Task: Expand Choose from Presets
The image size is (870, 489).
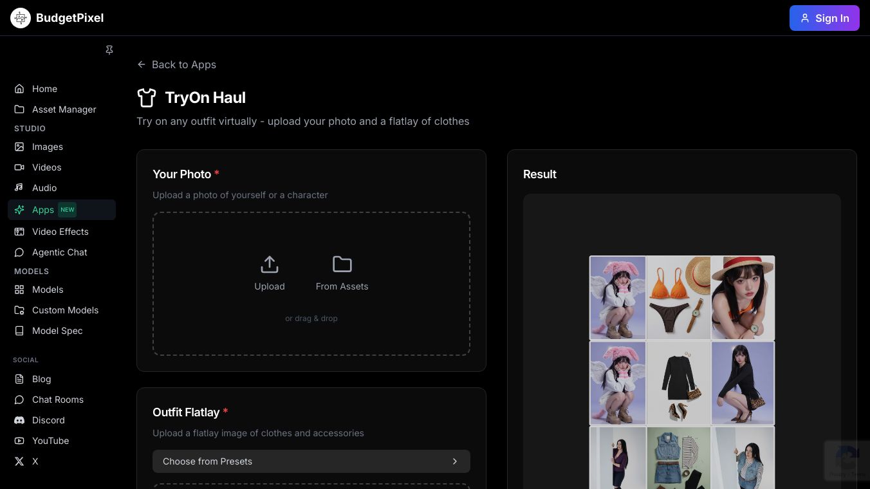Action: pos(311,461)
